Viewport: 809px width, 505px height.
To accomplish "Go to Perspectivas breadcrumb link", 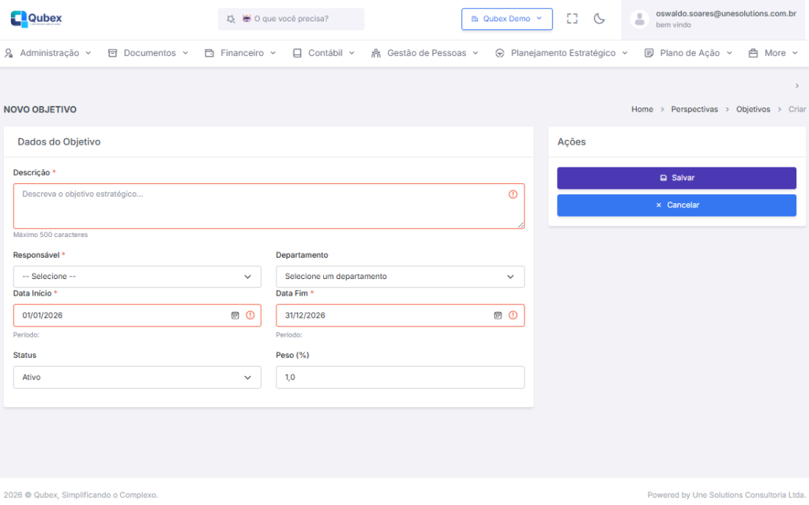I will (x=694, y=110).
